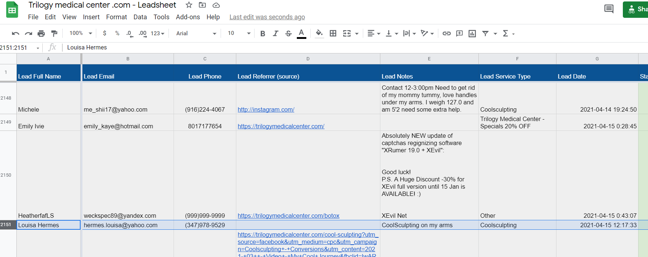Open the Borders grid icon

pos(333,33)
